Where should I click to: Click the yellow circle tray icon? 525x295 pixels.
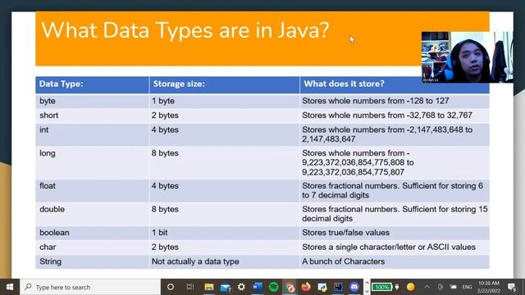coord(411,287)
